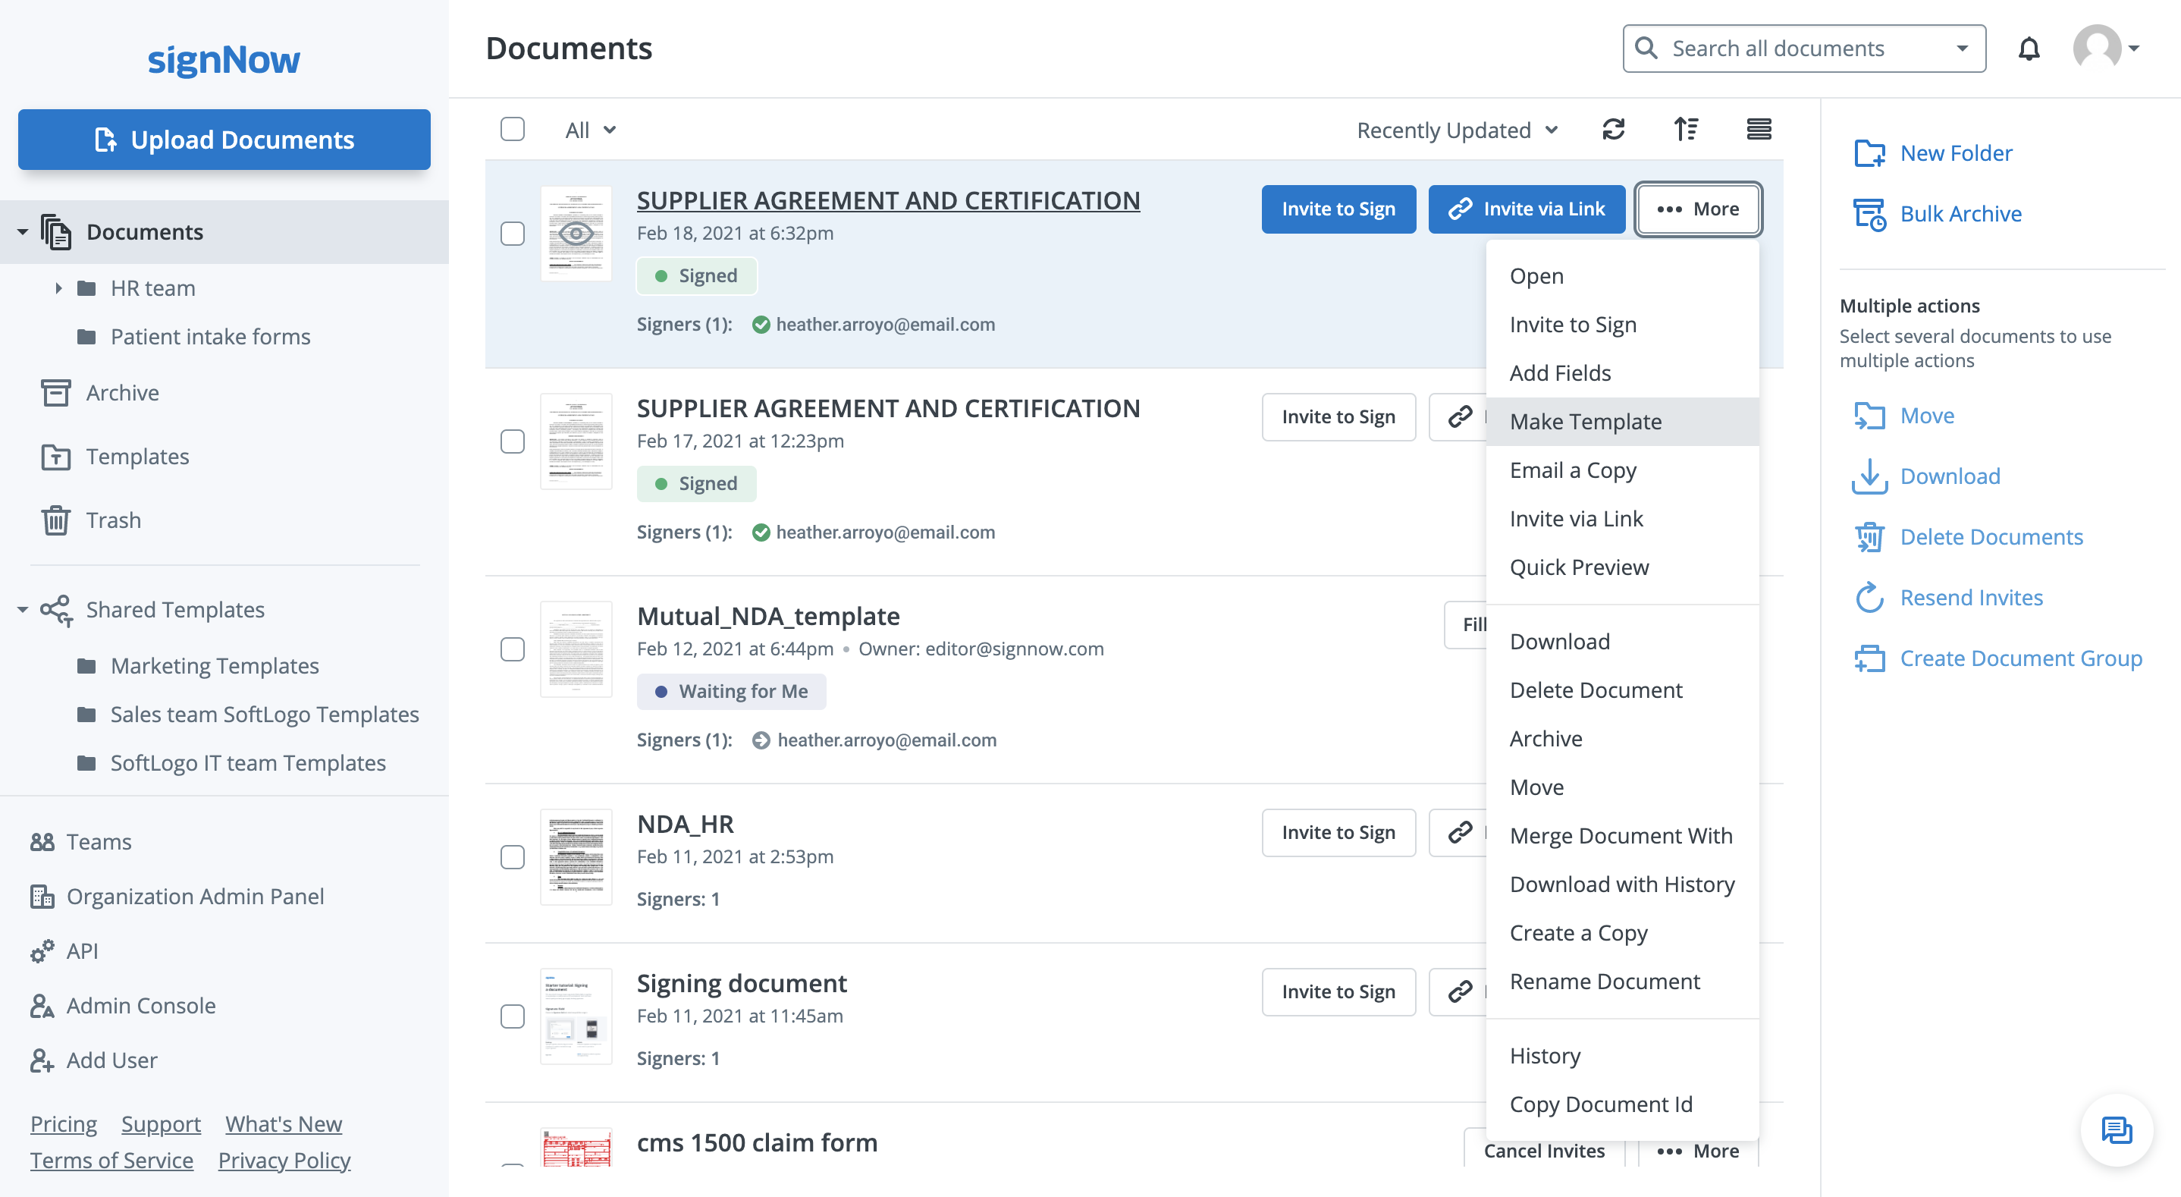
Task: Open the All filter dropdown
Action: [590, 130]
